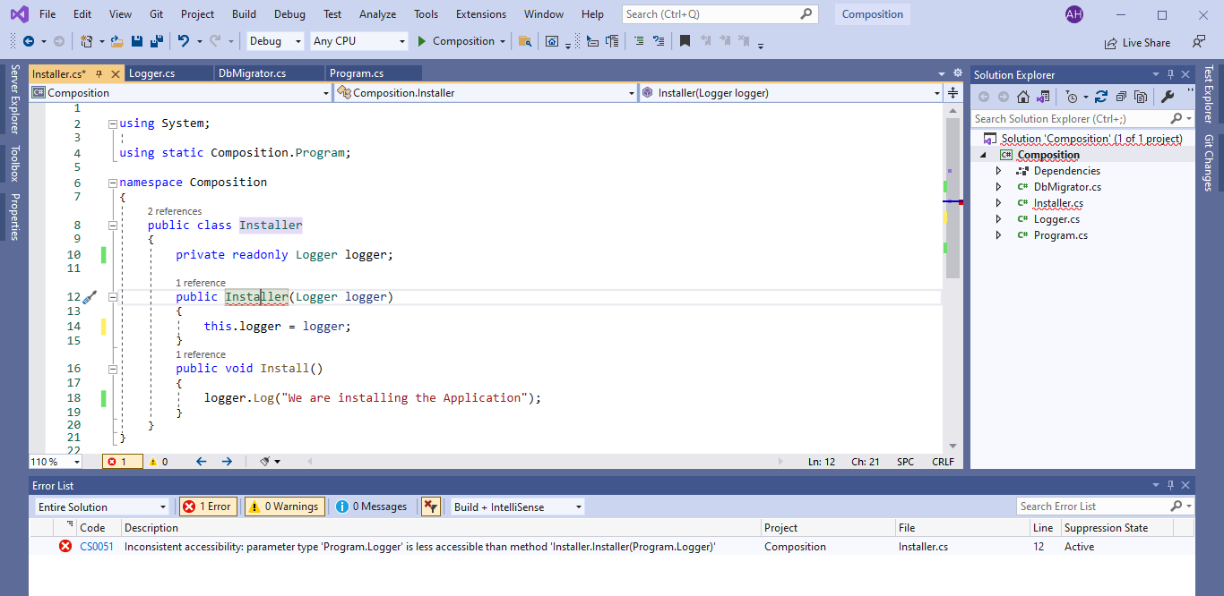
Task: Expand the Dependencies node
Action: click(999, 171)
